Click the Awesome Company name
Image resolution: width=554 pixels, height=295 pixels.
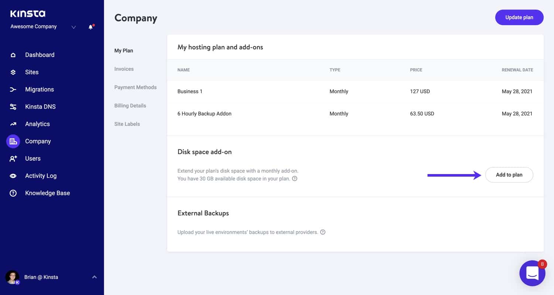pos(34,27)
